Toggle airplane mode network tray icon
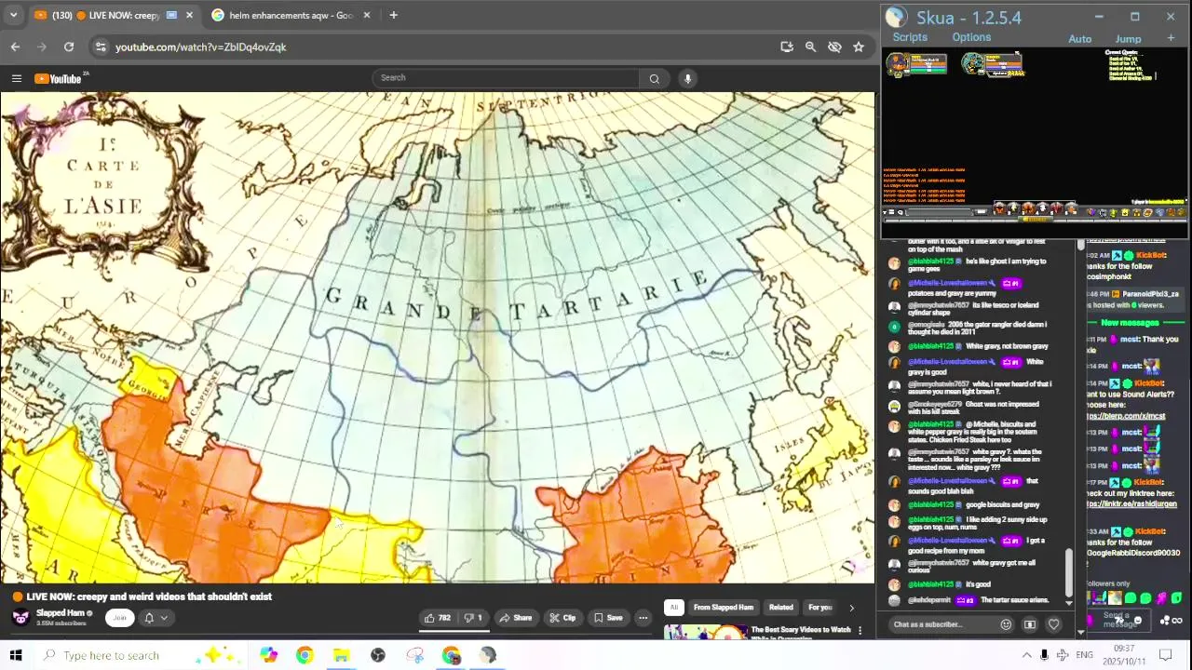 coord(1063,655)
